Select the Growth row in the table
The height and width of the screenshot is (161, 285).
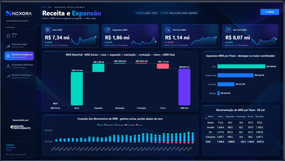[x=234, y=127]
